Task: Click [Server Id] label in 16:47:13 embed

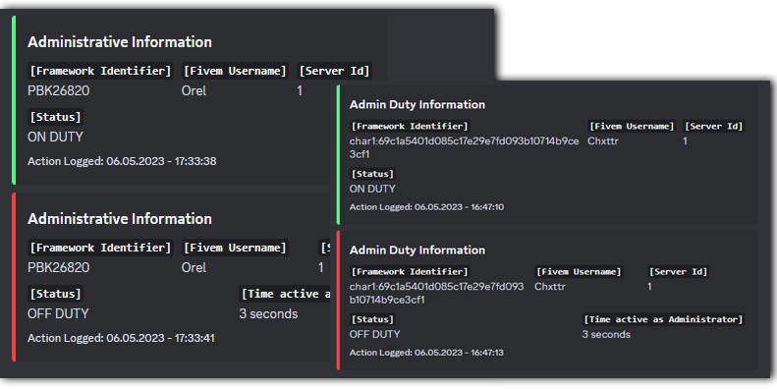Action: click(678, 272)
